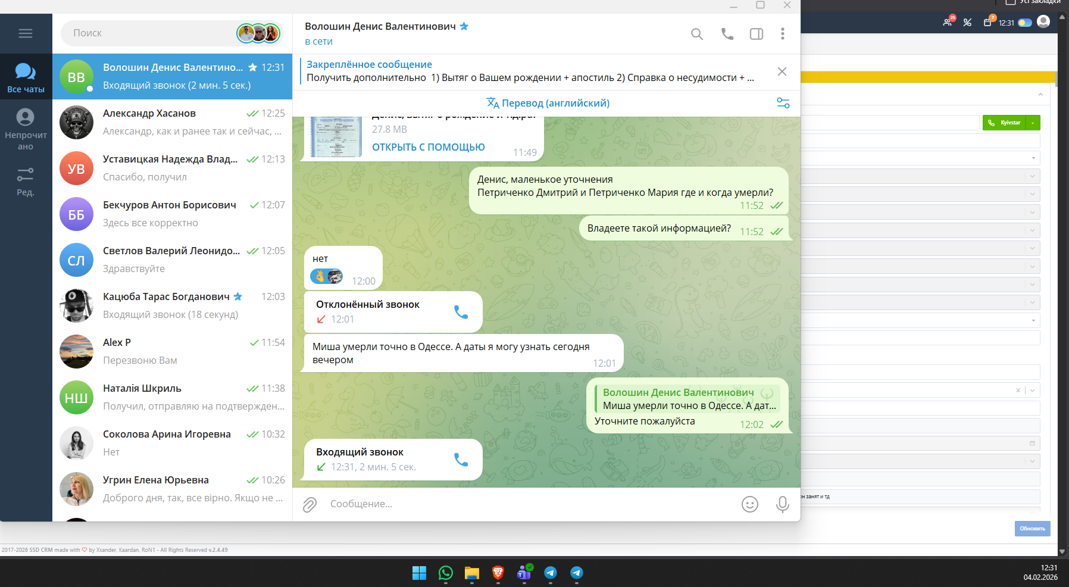Open the three-dot chat options menu
The image size is (1069, 587).
click(783, 34)
